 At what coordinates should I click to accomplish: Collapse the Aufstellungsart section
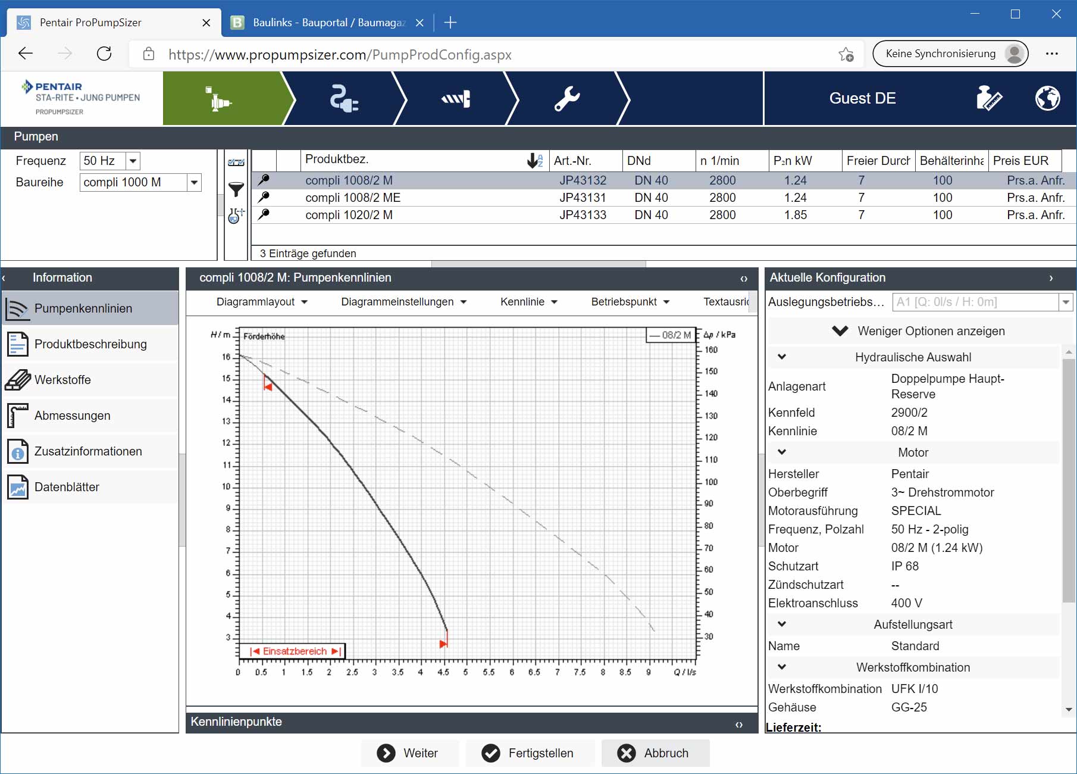coord(782,624)
